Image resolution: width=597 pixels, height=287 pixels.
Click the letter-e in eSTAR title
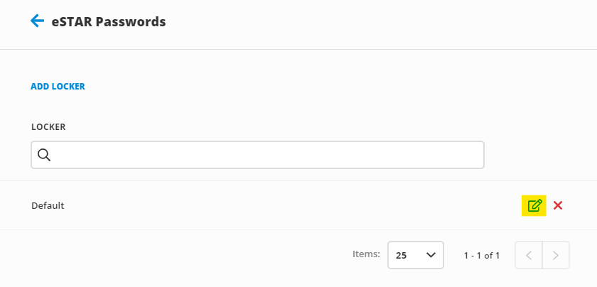[x=55, y=23]
